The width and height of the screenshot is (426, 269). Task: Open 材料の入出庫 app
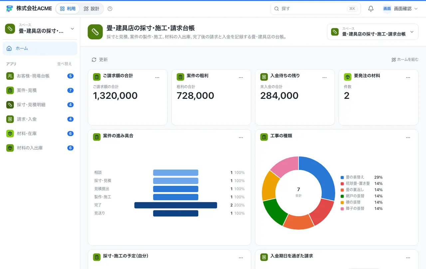[x=40, y=148]
